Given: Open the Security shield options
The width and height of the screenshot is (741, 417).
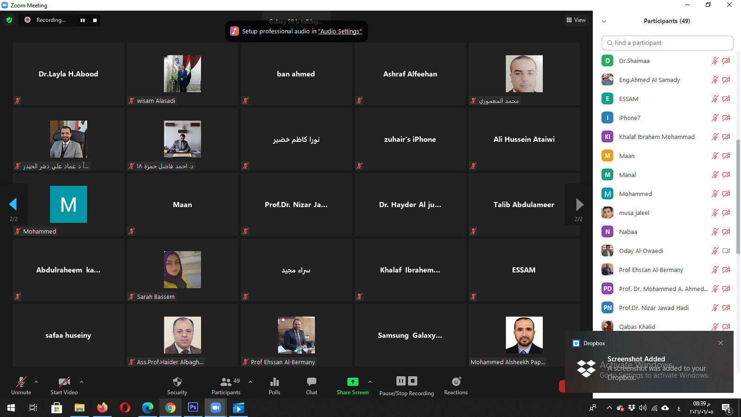Looking at the screenshot, I should [x=177, y=385].
